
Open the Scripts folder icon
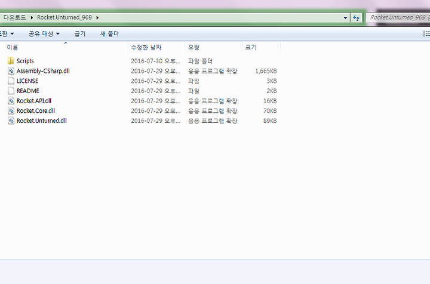pos(11,60)
